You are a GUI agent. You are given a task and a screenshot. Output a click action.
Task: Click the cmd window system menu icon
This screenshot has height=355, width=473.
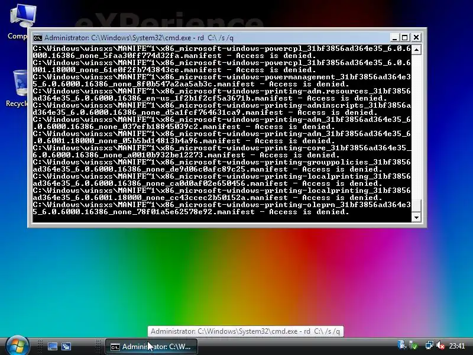[38, 38]
